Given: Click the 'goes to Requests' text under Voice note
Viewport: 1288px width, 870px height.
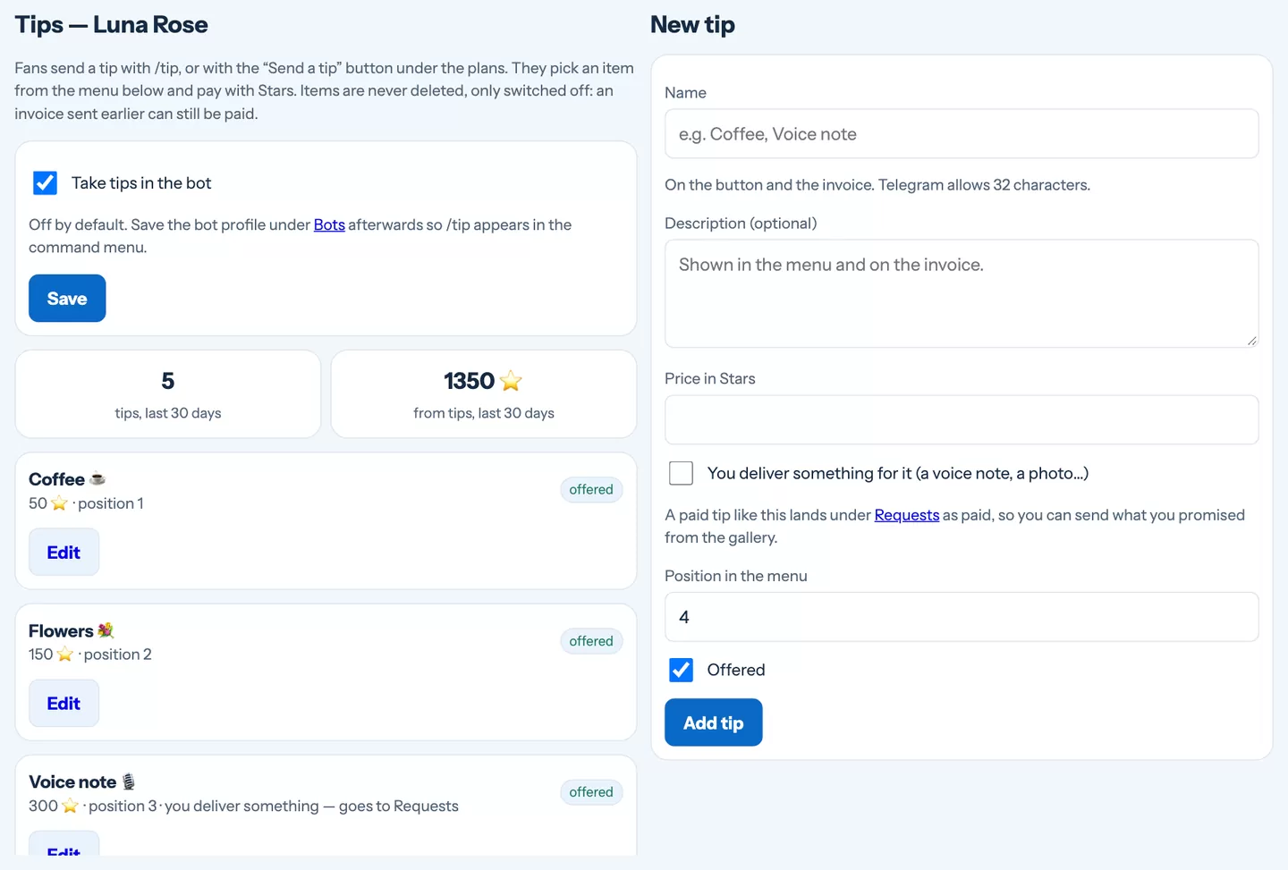Looking at the screenshot, I should (x=399, y=806).
